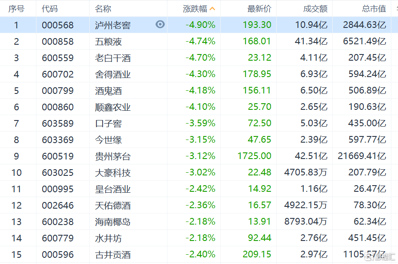The height and width of the screenshot is (264, 398).
Task: Click stock code 603589
Action: 58,124
